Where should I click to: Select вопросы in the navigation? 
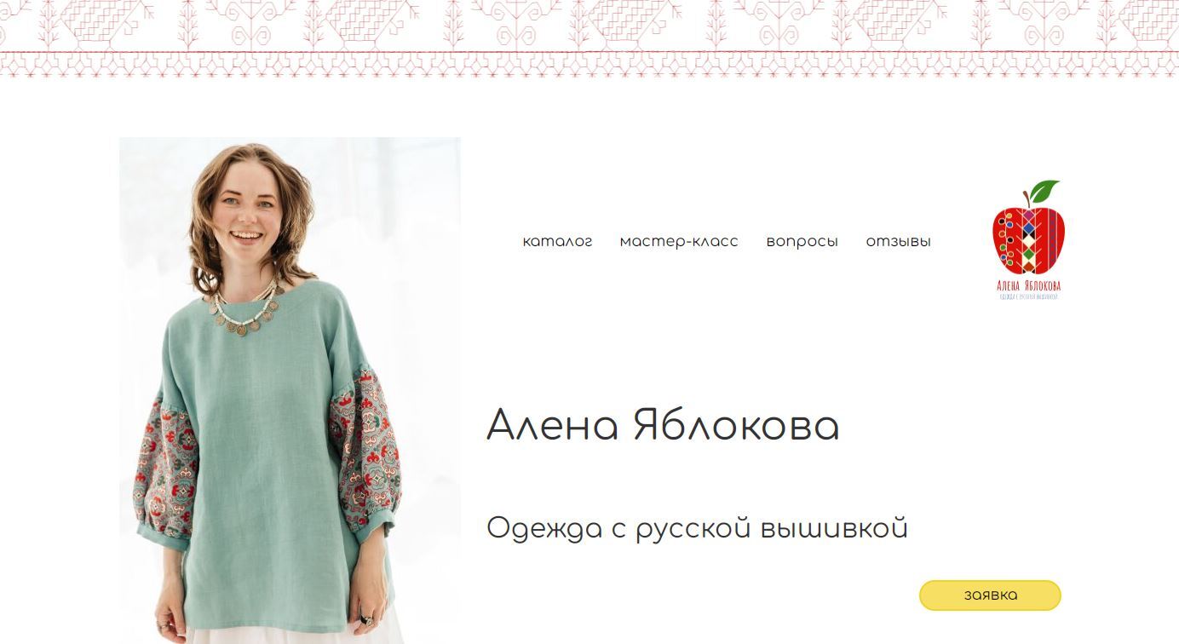(802, 242)
